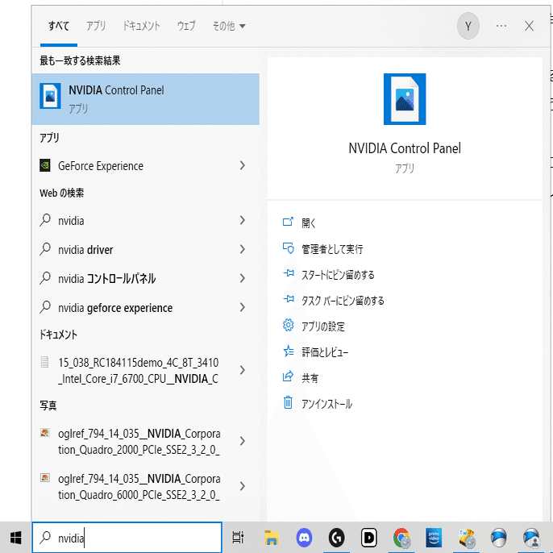Click the Y user account avatar
Viewport: 553px width, 553px height.
[x=468, y=26]
